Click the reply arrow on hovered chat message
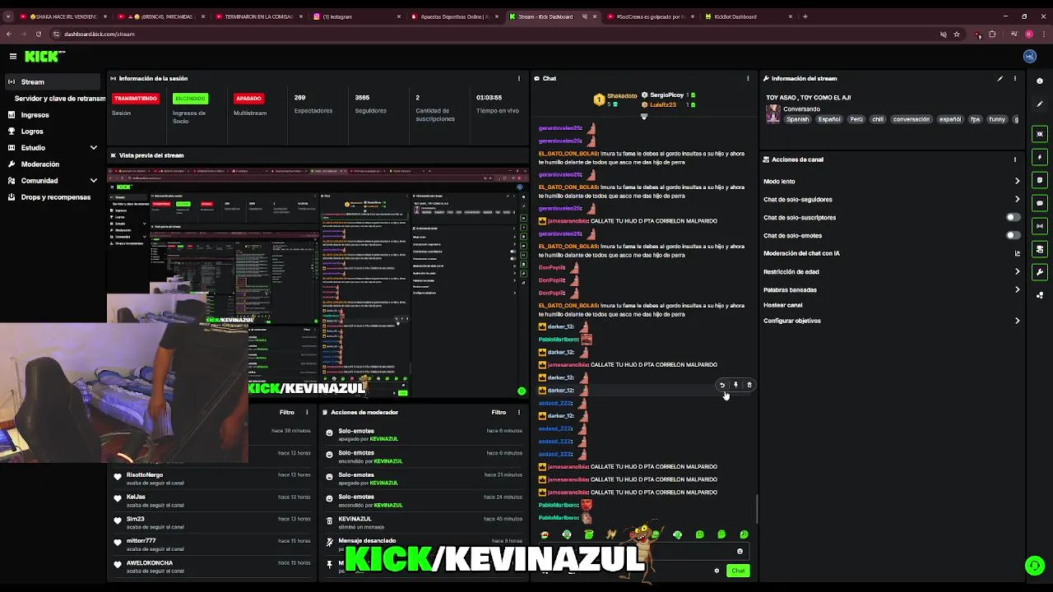The height and width of the screenshot is (592, 1053). pyautogui.click(x=722, y=385)
